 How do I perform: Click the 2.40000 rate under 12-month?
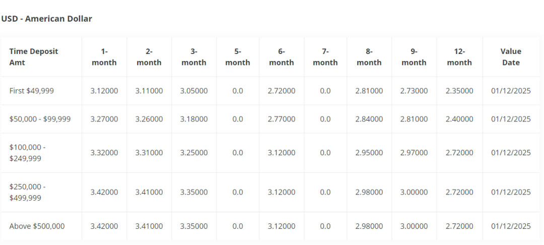(x=459, y=119)
